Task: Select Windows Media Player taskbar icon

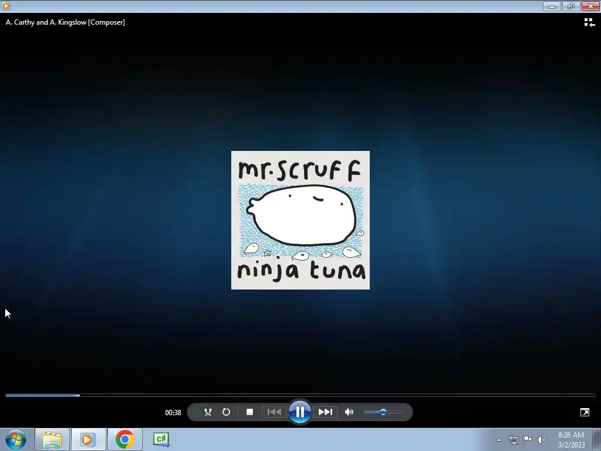Action: (x=88, y=439)
